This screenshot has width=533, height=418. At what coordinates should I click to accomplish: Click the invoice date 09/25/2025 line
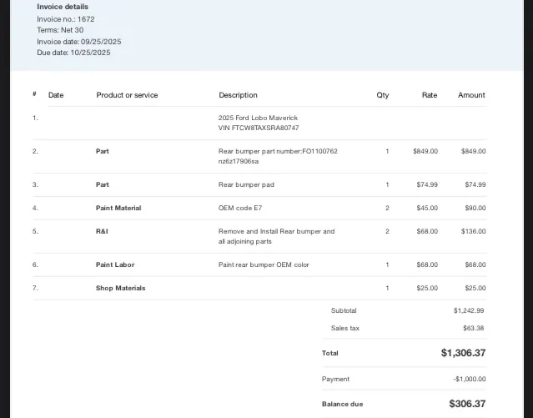[79, 42]
